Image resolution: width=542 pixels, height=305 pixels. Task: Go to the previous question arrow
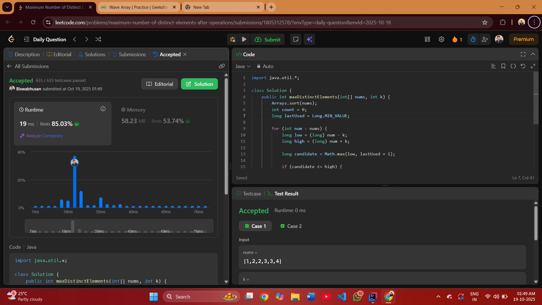pos(75,39)
